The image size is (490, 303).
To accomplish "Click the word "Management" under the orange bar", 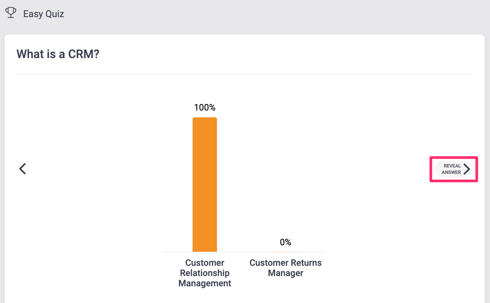I will 205,283.
